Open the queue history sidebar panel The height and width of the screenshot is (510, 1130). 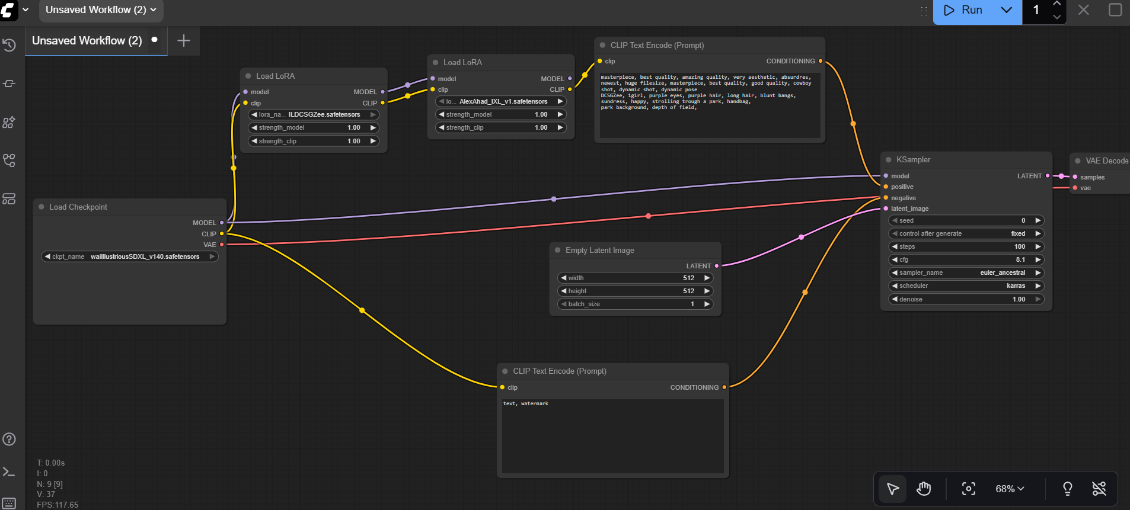(9, 45)
